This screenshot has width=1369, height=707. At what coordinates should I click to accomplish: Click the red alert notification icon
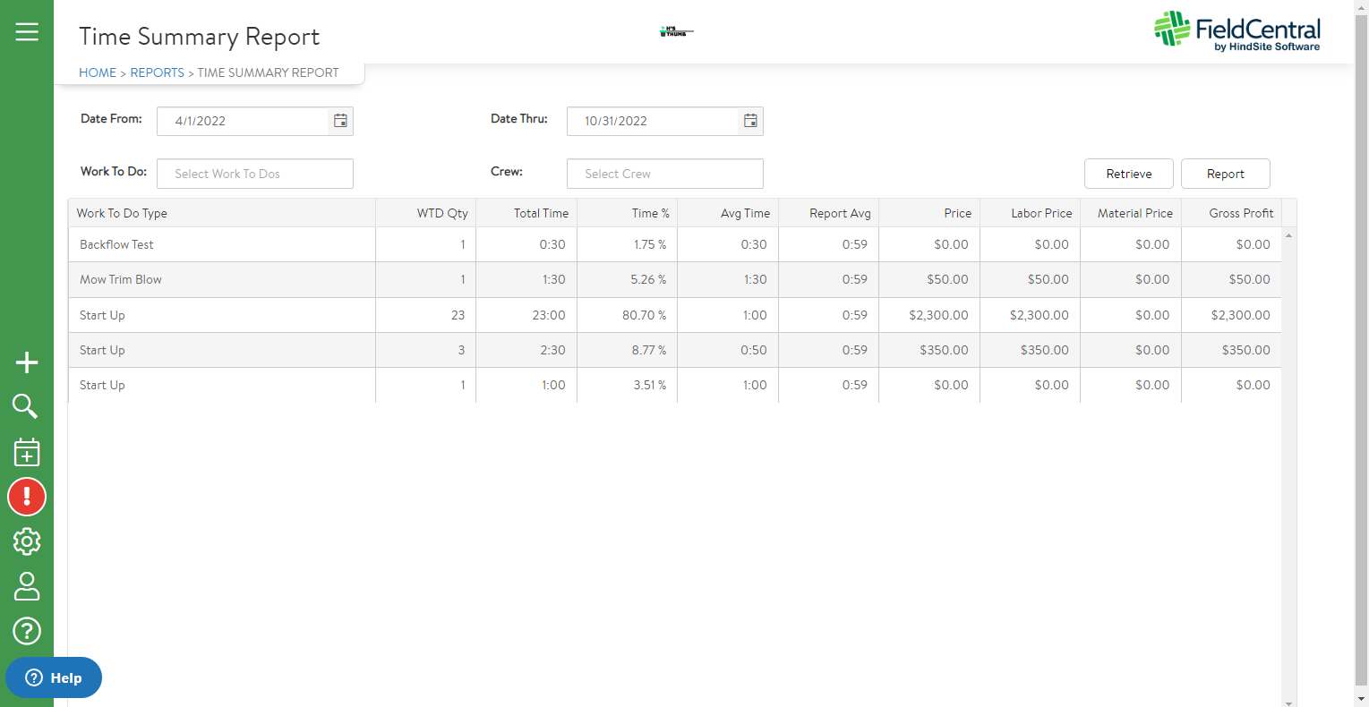tap(27, 497)
